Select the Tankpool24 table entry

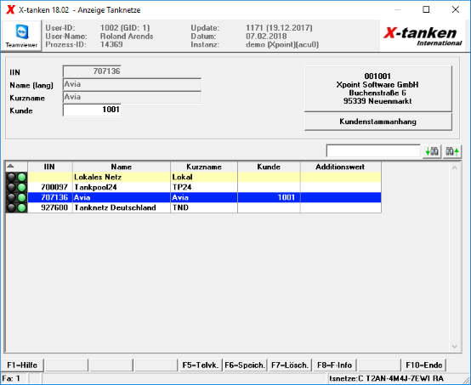click(95, 187)
